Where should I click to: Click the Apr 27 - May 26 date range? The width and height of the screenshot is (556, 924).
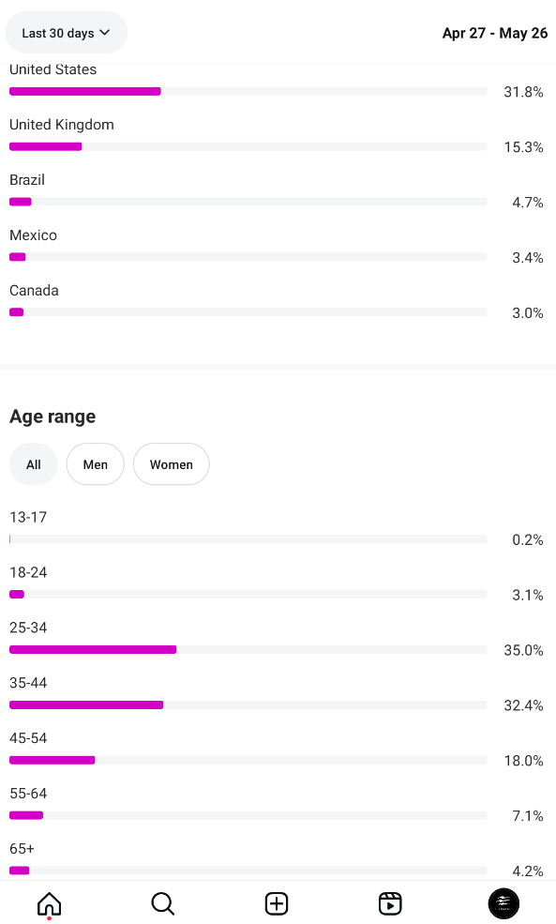(x=495, y=33)
